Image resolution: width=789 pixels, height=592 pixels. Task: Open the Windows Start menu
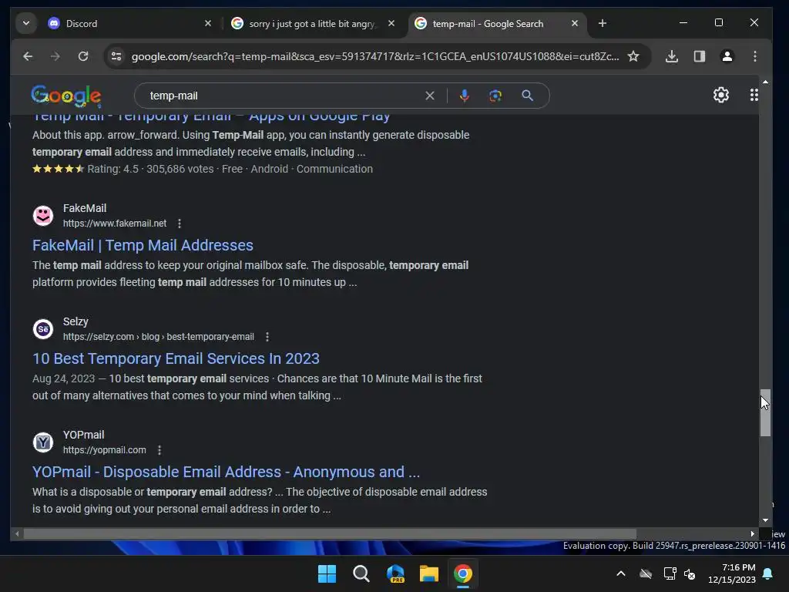[327, 573]
